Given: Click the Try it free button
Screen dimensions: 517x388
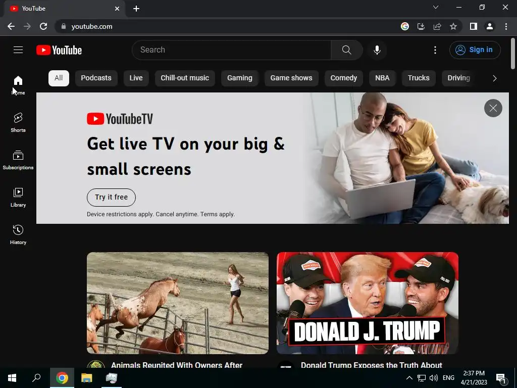Looking at the screenshot, I should [111, 198].
